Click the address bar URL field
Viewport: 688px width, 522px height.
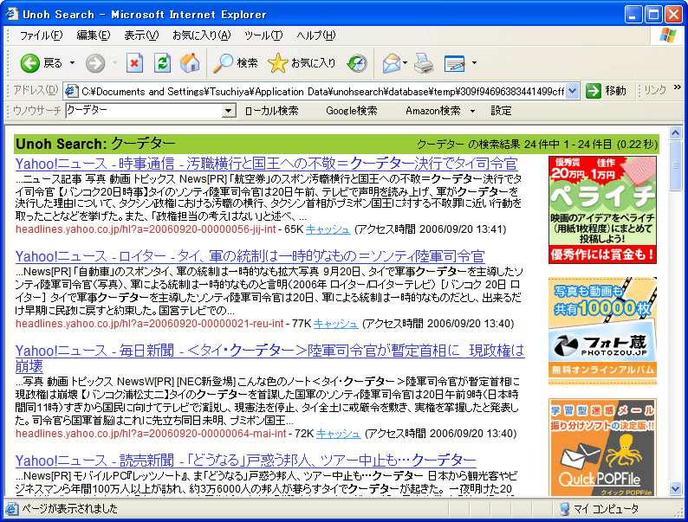[322, 91]
